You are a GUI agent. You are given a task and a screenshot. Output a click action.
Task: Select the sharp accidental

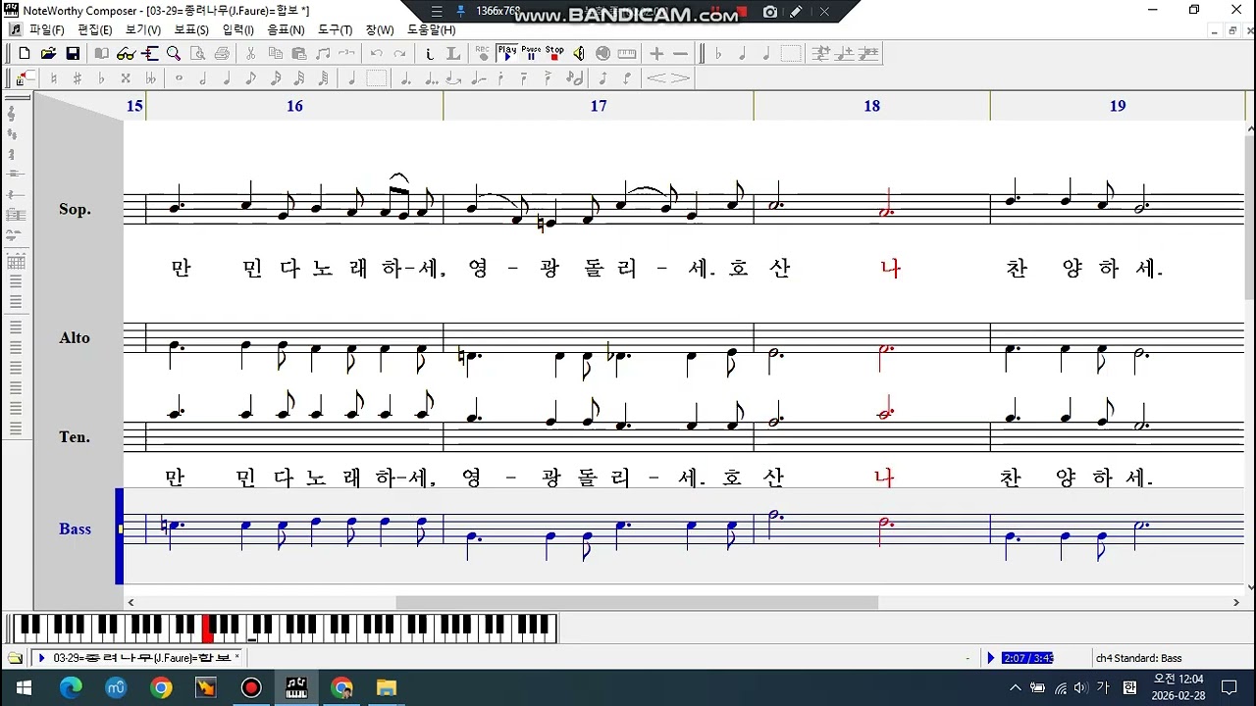78,77
